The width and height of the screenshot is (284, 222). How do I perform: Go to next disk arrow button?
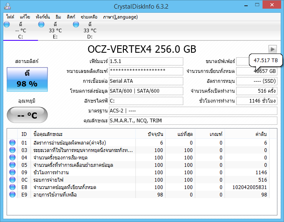click(x=272, y=49)
